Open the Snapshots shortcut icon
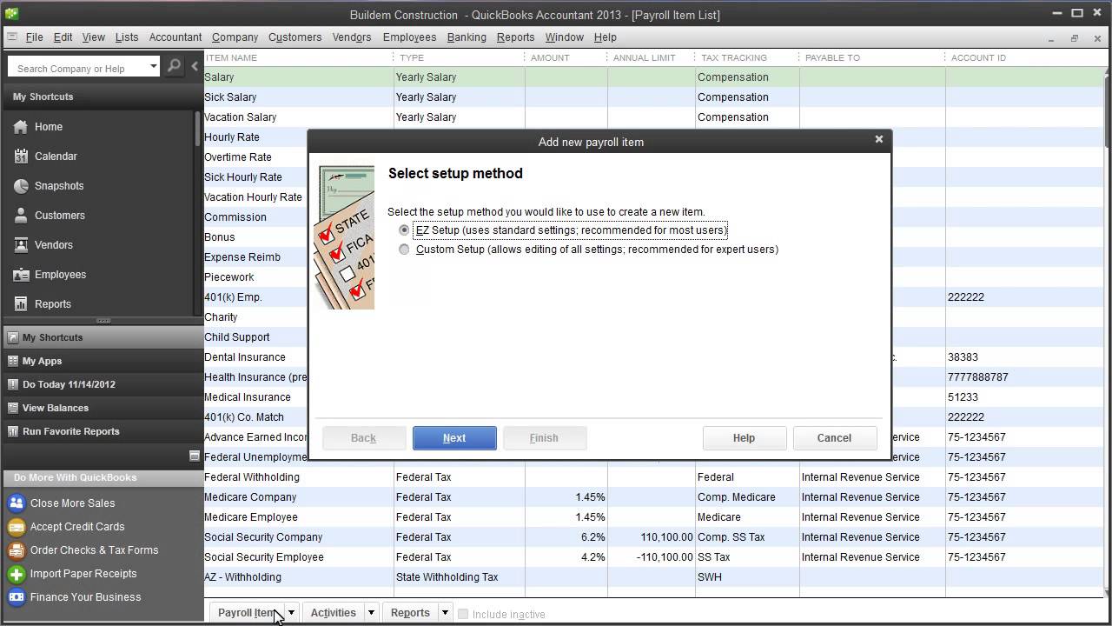The height and width of the screenshot is (626, 1112). (21, 186)
